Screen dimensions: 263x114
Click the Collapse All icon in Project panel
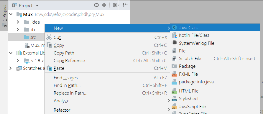[x=104, y=5]
